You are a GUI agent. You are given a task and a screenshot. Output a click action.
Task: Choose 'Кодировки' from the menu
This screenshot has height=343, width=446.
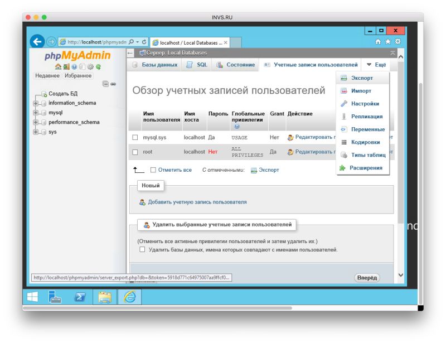click(363, 142)
